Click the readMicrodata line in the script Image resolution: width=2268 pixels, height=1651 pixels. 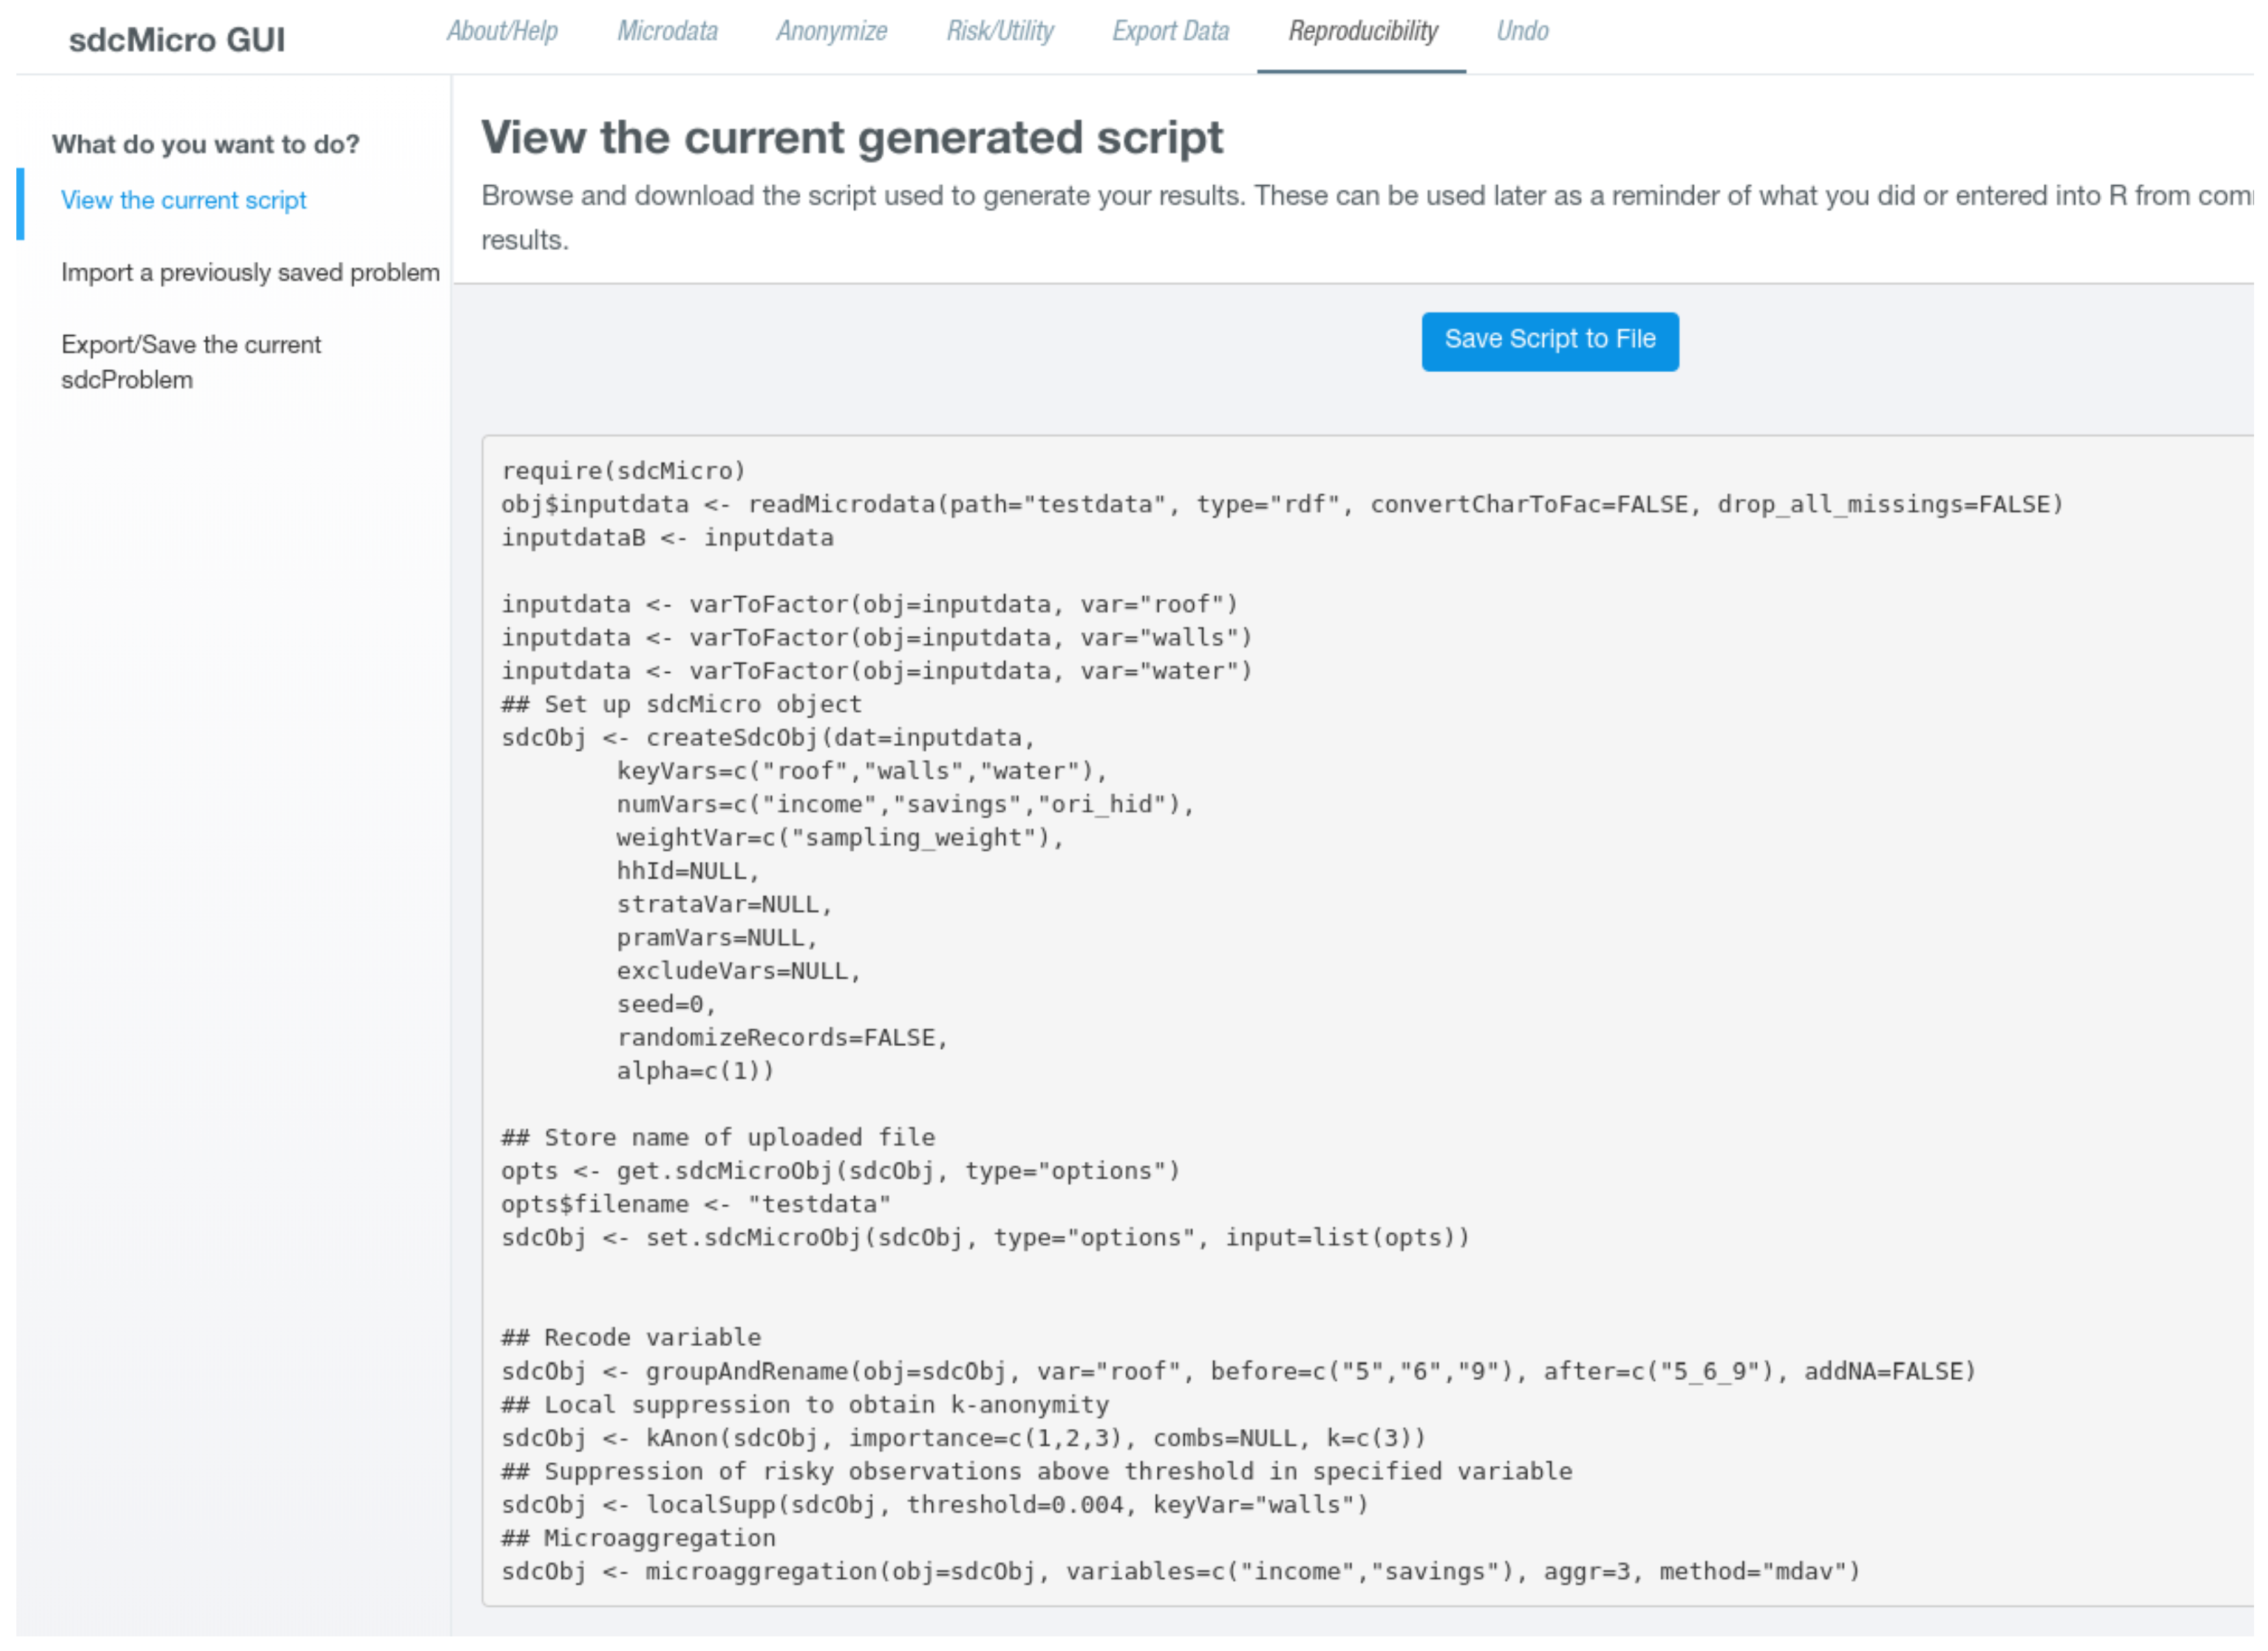pos(1280,504)
